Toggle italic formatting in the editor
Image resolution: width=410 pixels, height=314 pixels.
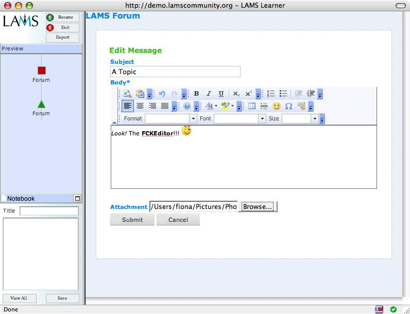pos(209,94)
